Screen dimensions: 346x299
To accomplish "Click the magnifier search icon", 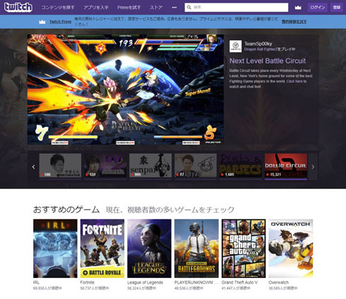I will [x=189, y=7].
